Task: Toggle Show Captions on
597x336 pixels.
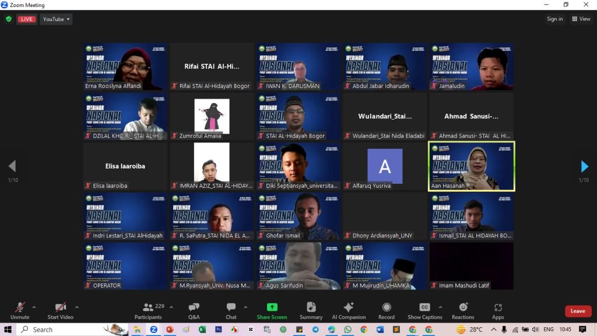Action: 424,310
